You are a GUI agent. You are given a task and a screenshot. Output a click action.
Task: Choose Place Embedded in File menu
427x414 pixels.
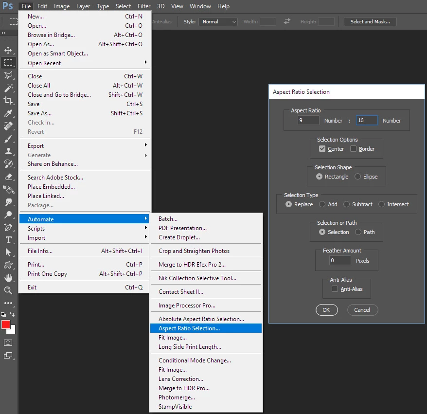click(85, 187)
